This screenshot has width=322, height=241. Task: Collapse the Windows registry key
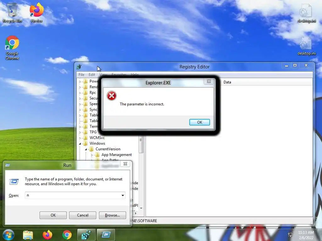tap(80, 144)
